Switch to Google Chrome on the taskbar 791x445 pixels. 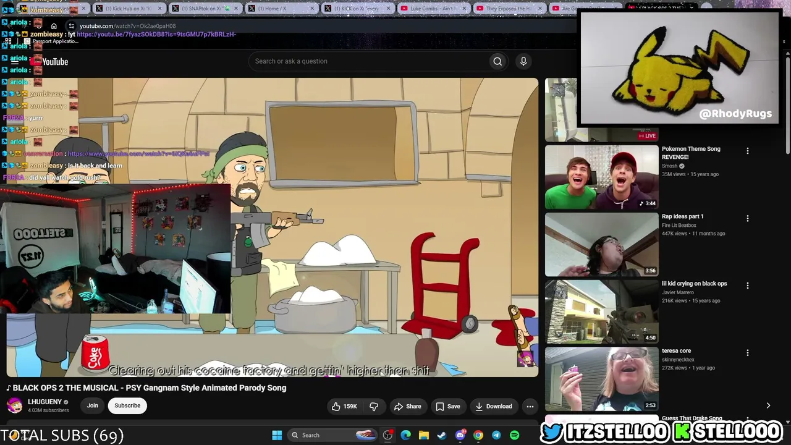[x=478, y=435]
